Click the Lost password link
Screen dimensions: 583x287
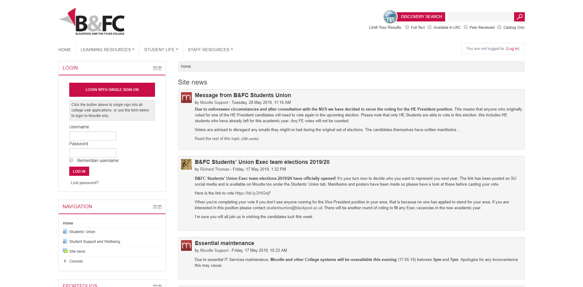(85, 183)
